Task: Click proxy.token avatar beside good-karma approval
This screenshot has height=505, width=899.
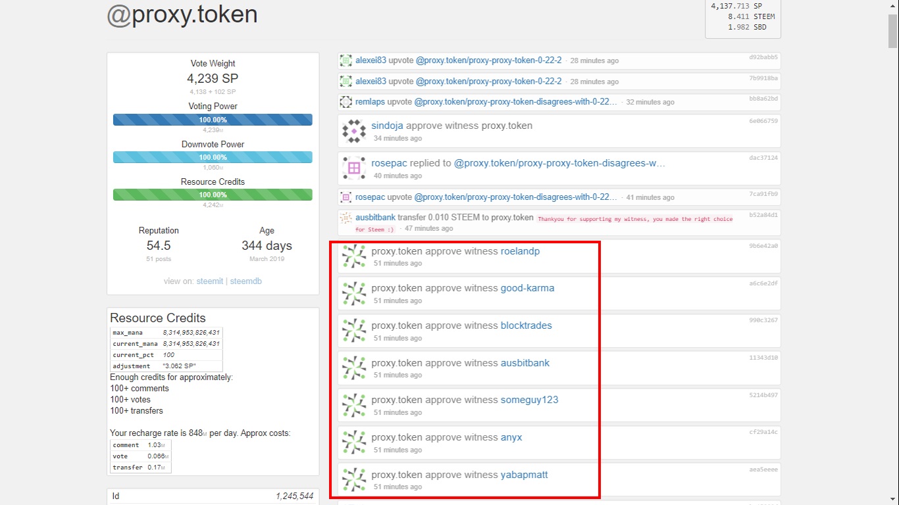Action: [x=354, y=294]
